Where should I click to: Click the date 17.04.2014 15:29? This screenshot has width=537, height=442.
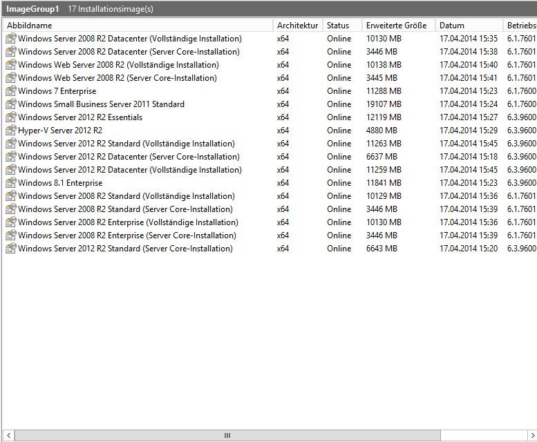[469, 131]
